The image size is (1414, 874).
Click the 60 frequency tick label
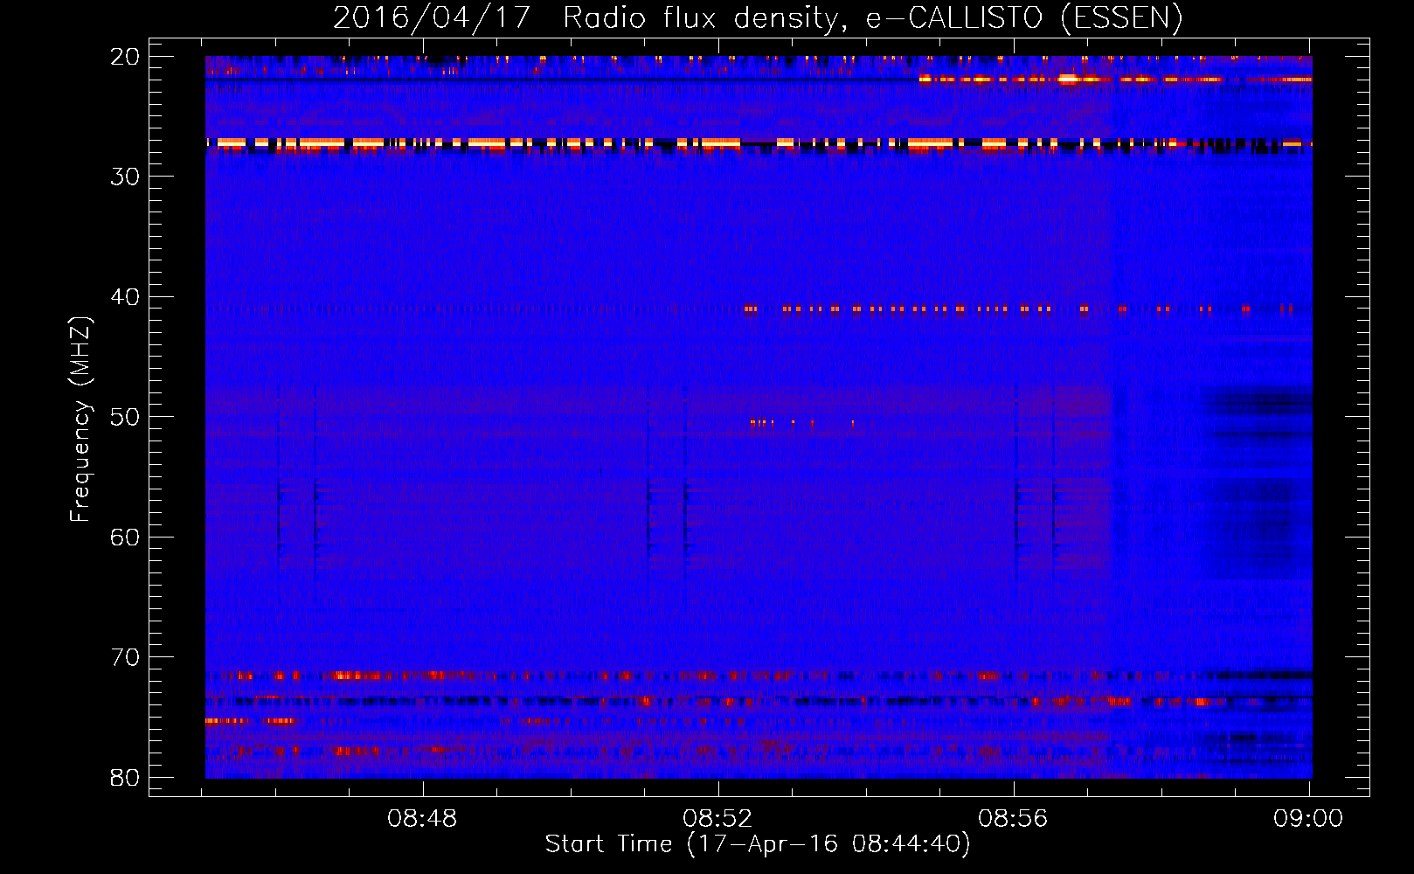(125, 538)
